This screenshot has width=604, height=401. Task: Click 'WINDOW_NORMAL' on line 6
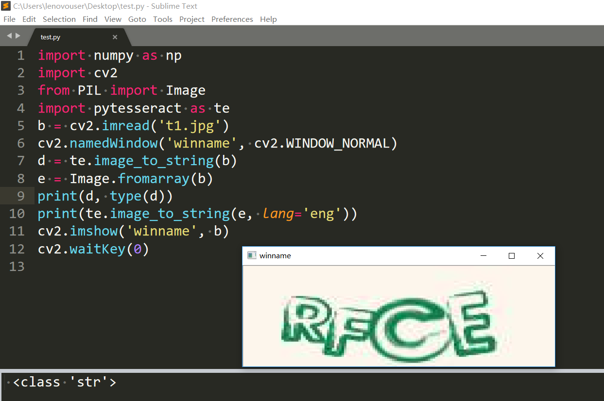338,143
